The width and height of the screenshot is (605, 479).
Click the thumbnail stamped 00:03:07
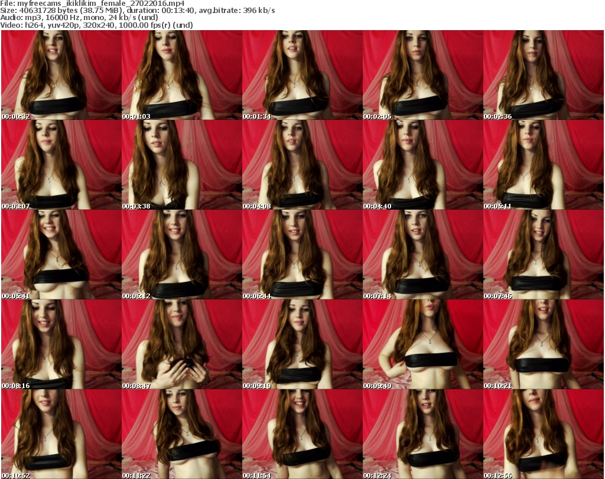pyautogui.click(x=61, y=165)
